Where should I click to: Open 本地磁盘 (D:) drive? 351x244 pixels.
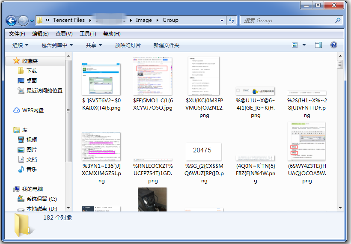[x=42, y=209]
